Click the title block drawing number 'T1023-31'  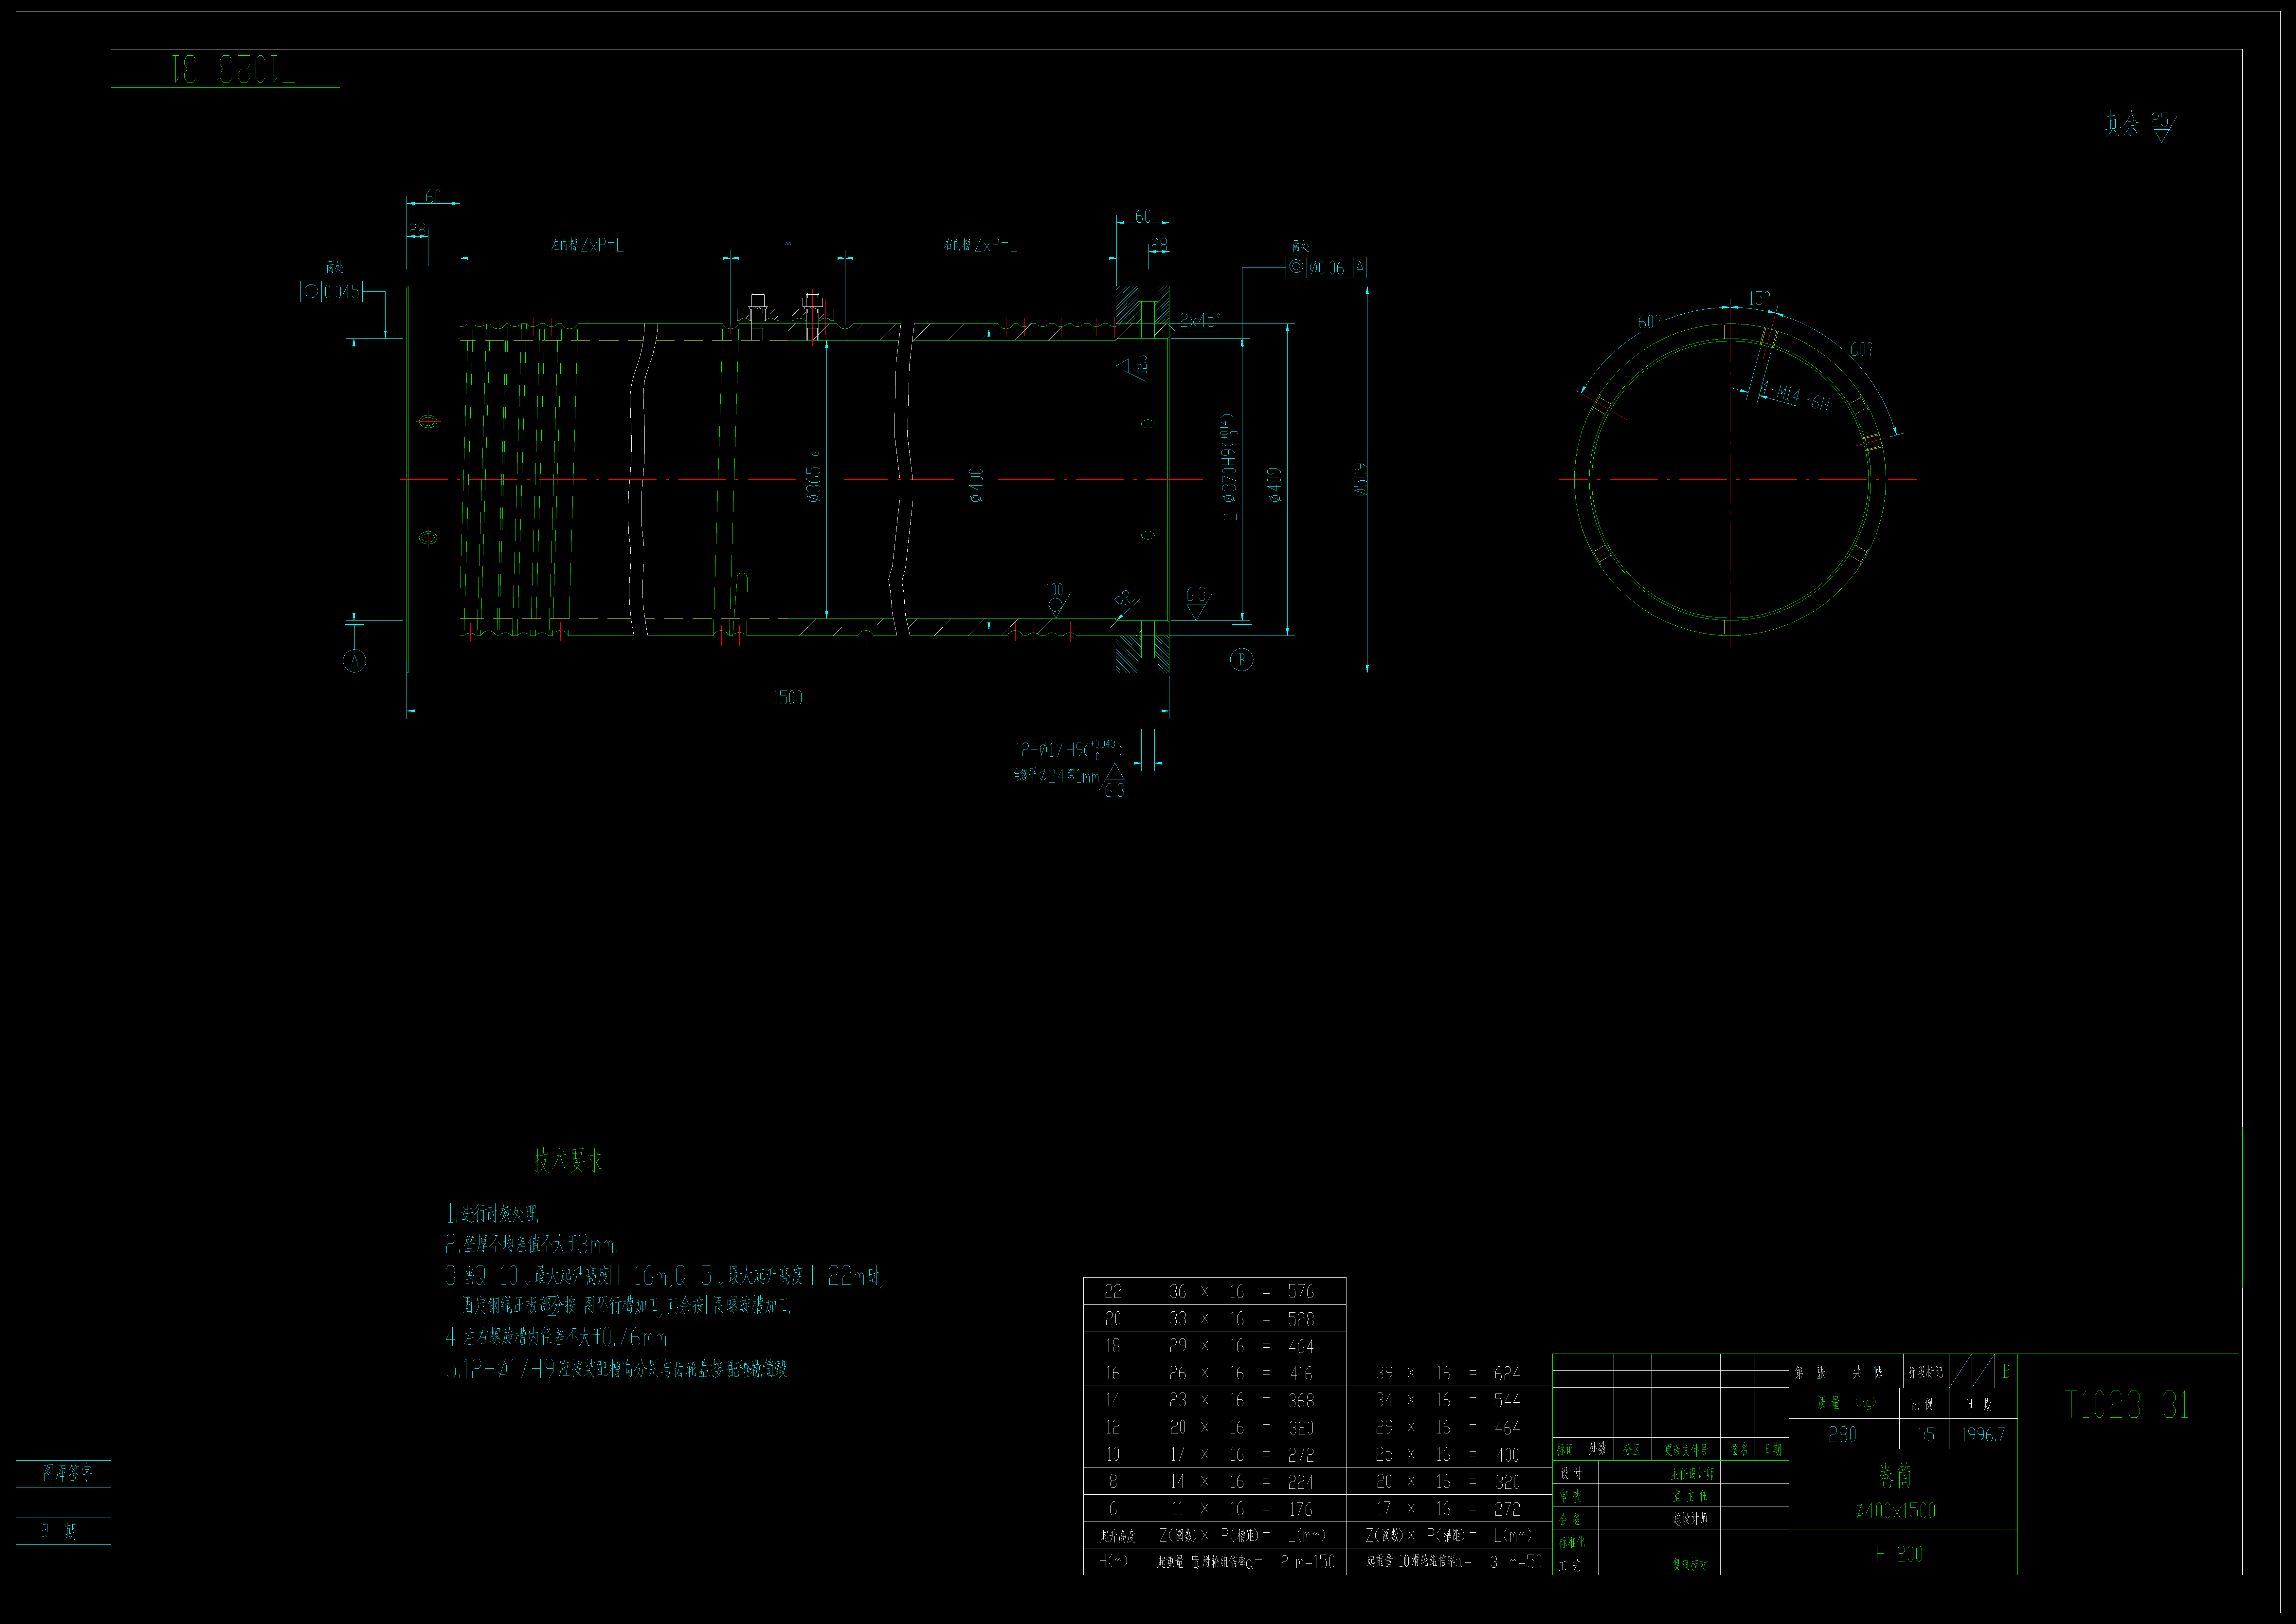click(2127, 1405)
